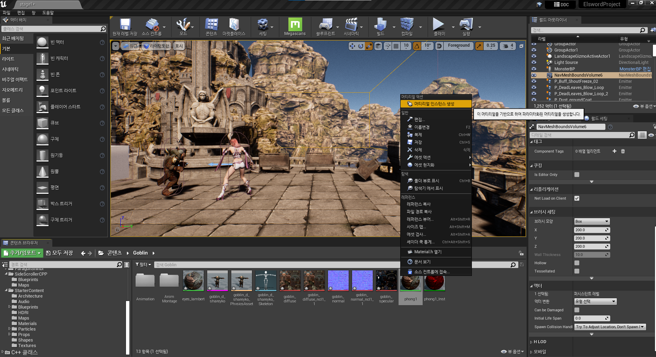Viewport: 656px width, 357px height.
Task: Open the Blueprints toolbar button
Action: 326,27
